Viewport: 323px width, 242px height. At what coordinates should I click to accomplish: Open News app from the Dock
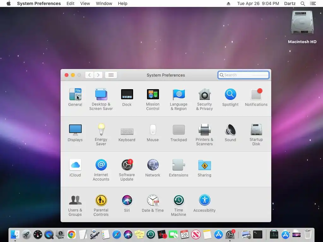196,234
